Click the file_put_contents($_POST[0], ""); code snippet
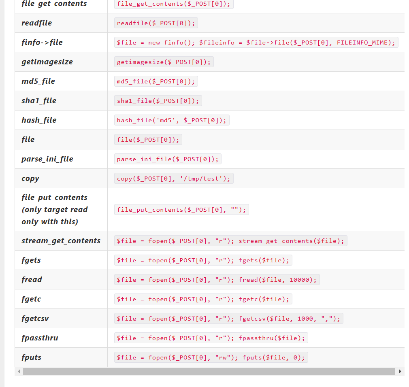This screenshot has height=387, width=409. 181,210
